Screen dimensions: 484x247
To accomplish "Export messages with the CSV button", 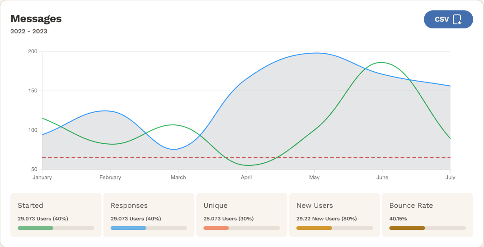I will coord(448,19).
